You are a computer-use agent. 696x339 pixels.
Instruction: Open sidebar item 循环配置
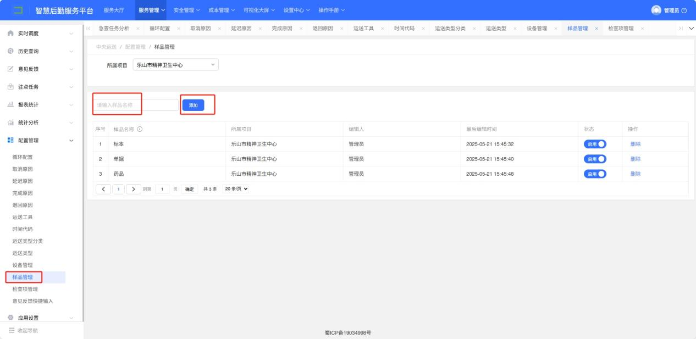click(23, 157)
